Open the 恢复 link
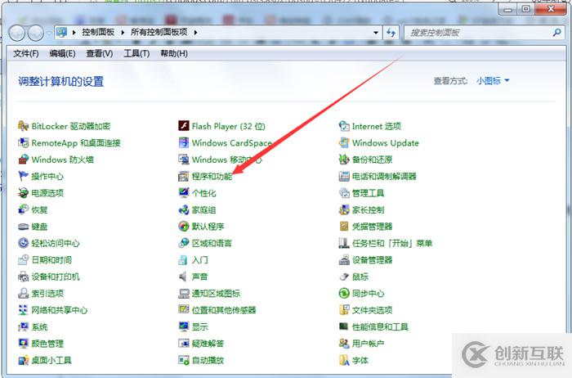This screenshot has width=572, height=378. click(x=39, y=209)
